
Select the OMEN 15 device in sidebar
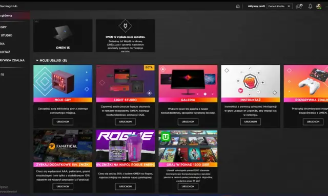[x=2, y=75]
